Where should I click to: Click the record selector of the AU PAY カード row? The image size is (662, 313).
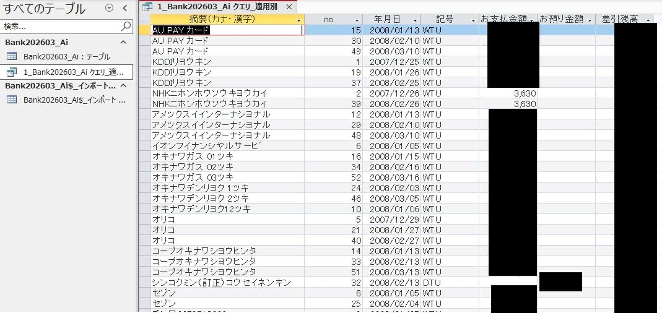[145, 30]
